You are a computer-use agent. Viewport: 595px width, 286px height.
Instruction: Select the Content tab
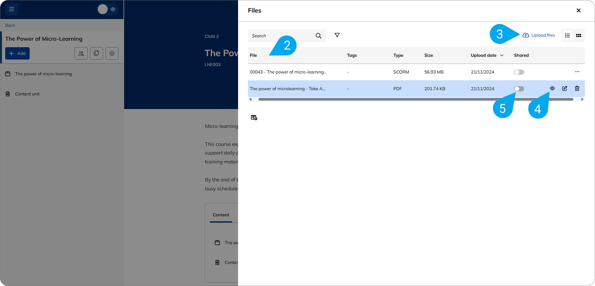point(221,215)
